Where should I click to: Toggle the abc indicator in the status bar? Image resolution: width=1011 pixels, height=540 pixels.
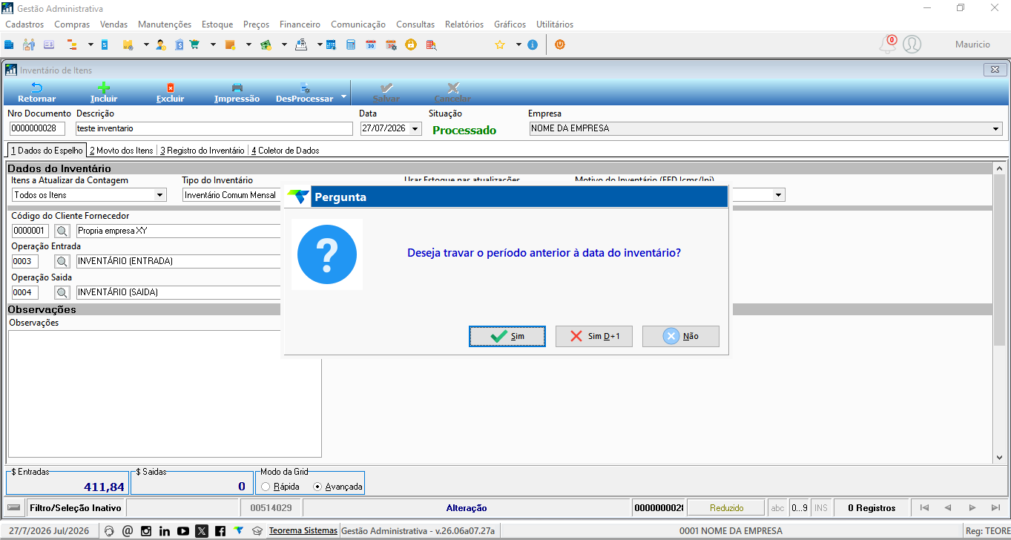777,508
